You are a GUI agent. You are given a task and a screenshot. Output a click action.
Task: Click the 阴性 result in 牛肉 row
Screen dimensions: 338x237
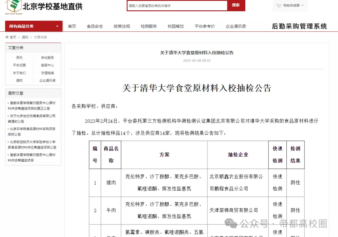point(295,210)
